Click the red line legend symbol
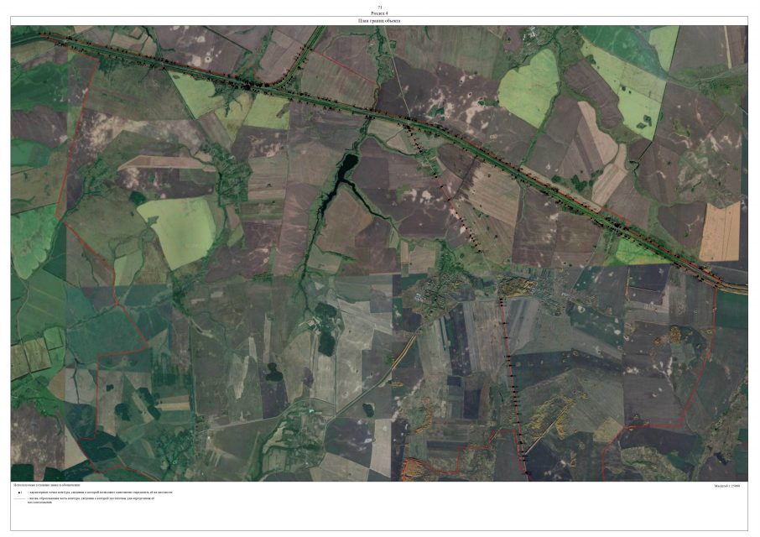 click(x=19, y=498)
